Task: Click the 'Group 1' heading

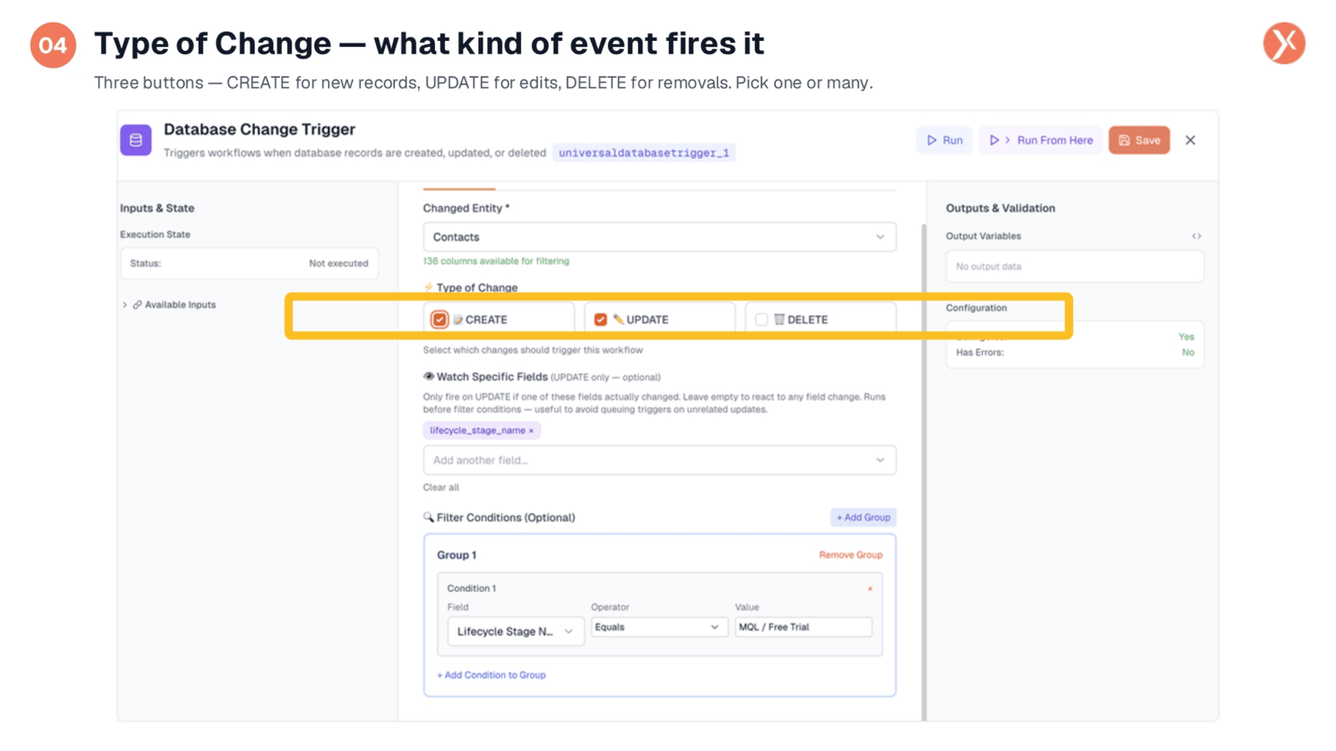Action: [457, 555]
